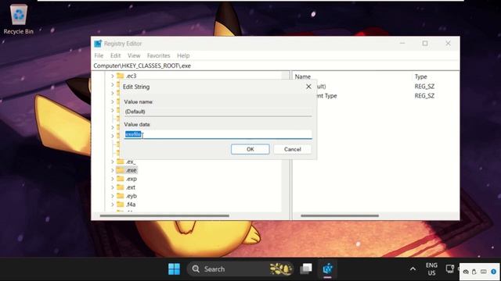Open the Favorites menu

(x=158, y=55)
